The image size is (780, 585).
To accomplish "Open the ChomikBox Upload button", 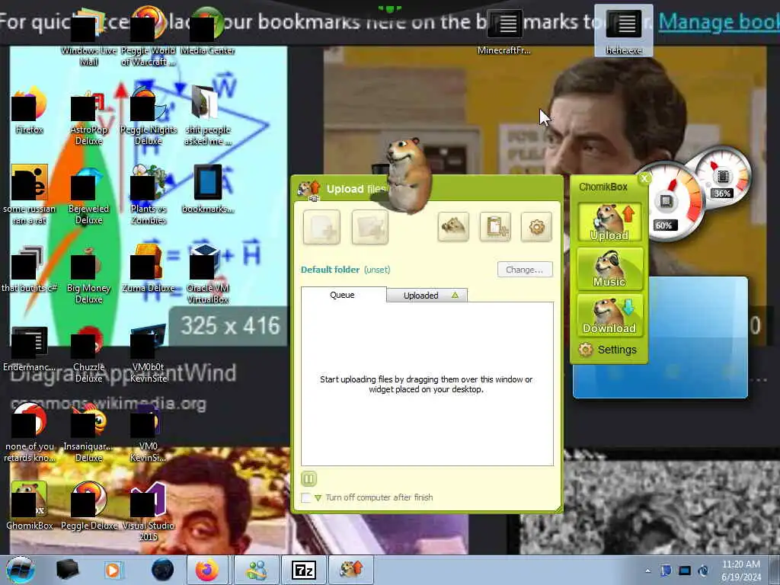I will [x=610, y=222].
